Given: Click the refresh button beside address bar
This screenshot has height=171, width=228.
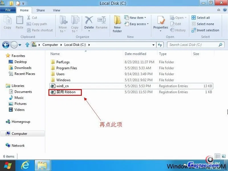Looking at the screenshot, I should click(160, 45).
